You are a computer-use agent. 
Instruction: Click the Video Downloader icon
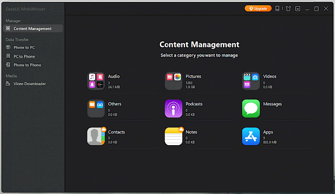(8, 83)
